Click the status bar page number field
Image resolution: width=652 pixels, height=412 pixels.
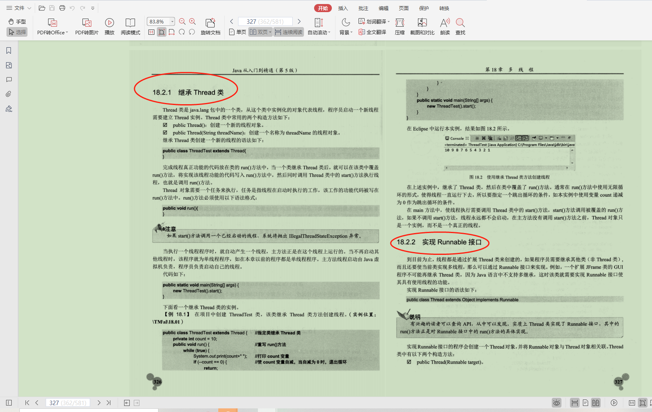68,403
